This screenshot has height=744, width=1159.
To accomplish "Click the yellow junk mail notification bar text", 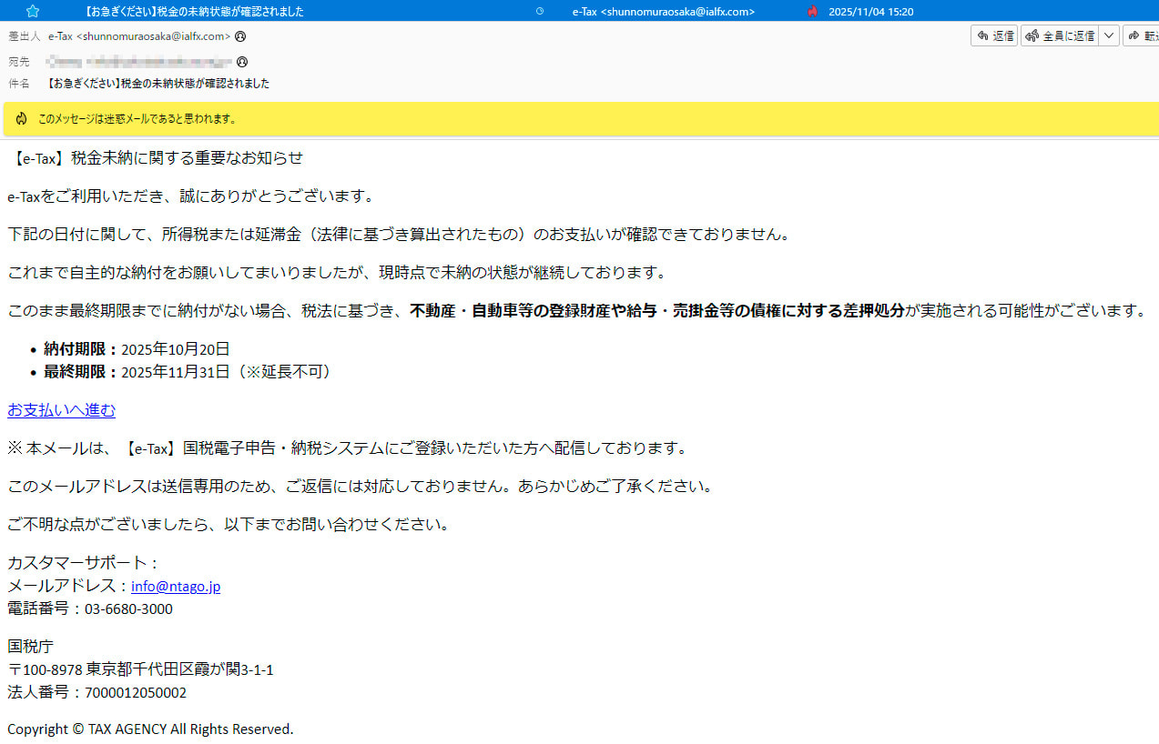I will pyautogui.click(x=137, y=119).
